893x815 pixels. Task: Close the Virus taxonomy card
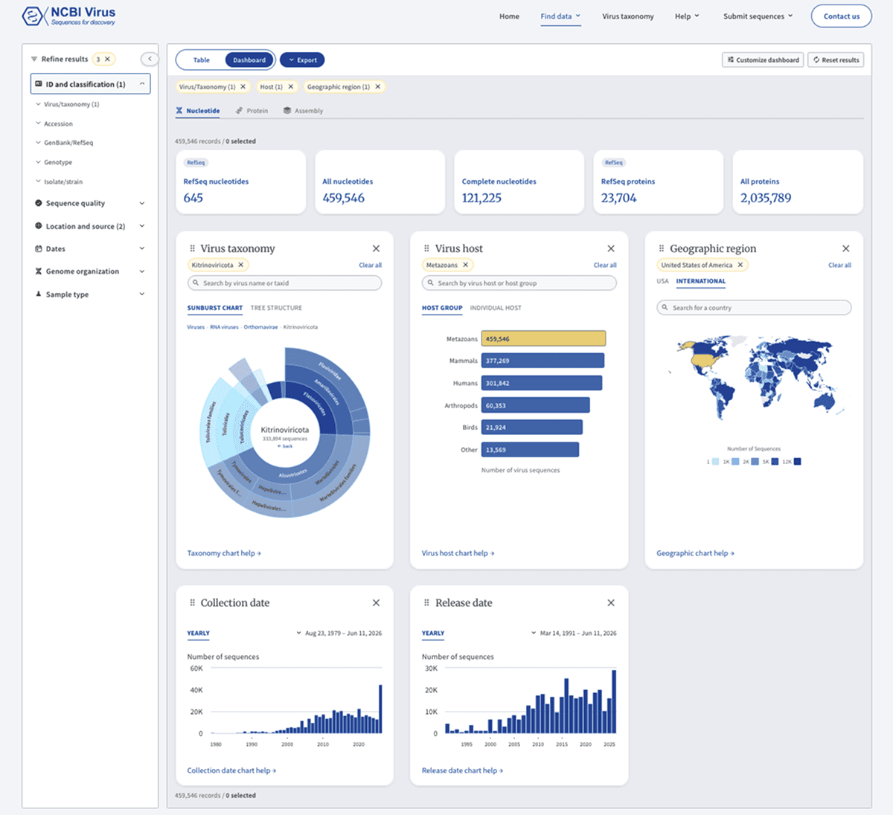376,248
